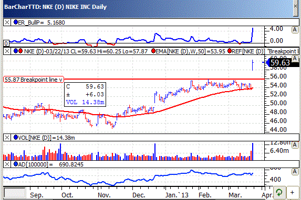Toggle auto-scale A on price pane

tap(295, 58)
